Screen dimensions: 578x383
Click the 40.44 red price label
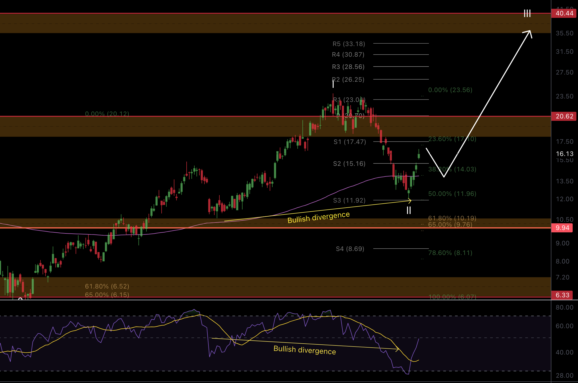coord(564,13)
